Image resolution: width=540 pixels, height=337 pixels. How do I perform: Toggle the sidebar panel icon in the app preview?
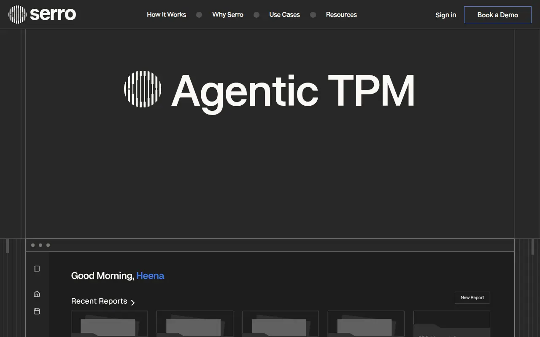click(37, 269)
